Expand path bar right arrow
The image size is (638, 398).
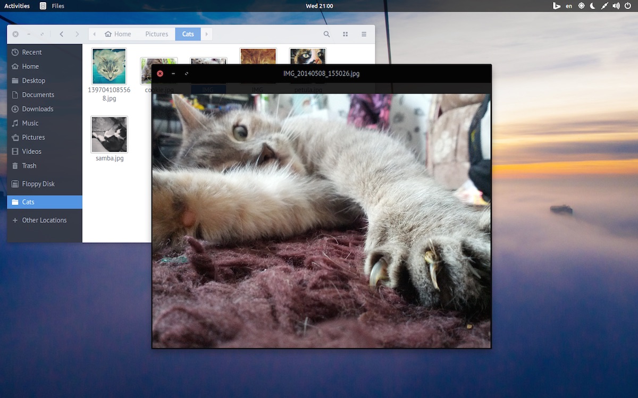pos(206,34)
